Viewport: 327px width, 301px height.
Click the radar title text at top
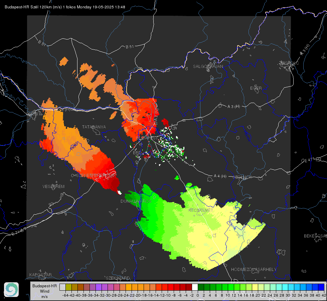pos(65,7)
